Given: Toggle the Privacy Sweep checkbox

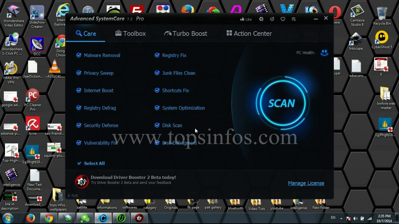Looking at the screenshot, I should pyautogui.click(x=79, y=73).
